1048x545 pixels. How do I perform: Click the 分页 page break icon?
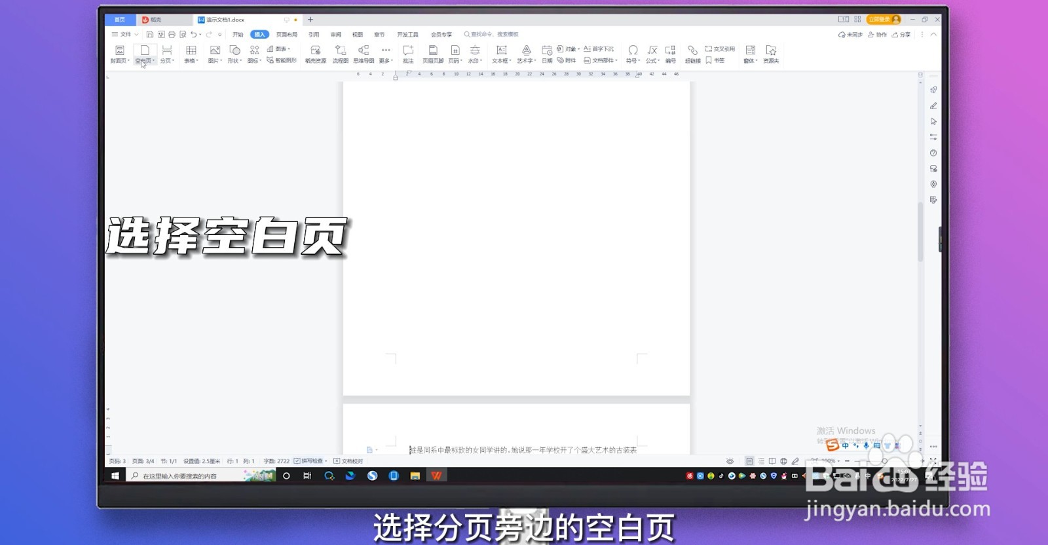167,50
